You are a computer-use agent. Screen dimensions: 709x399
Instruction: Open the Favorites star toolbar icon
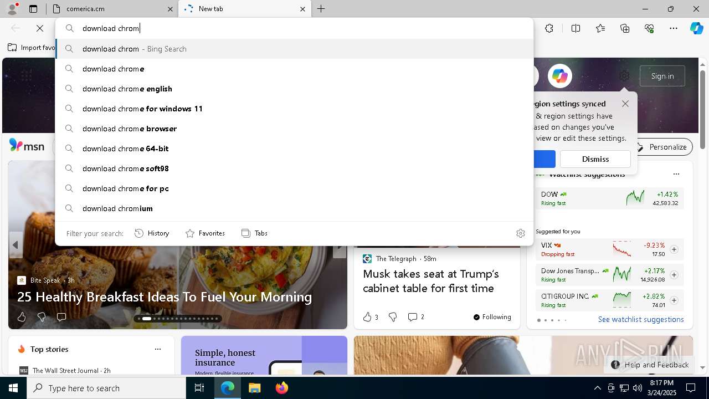tap(600, 28)
